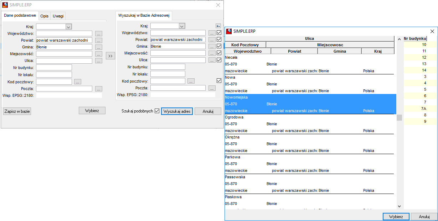Toggle Województwo checkbox in address search panel
Viewport: 438px width, 221px height.
click(x=219, y=33)
